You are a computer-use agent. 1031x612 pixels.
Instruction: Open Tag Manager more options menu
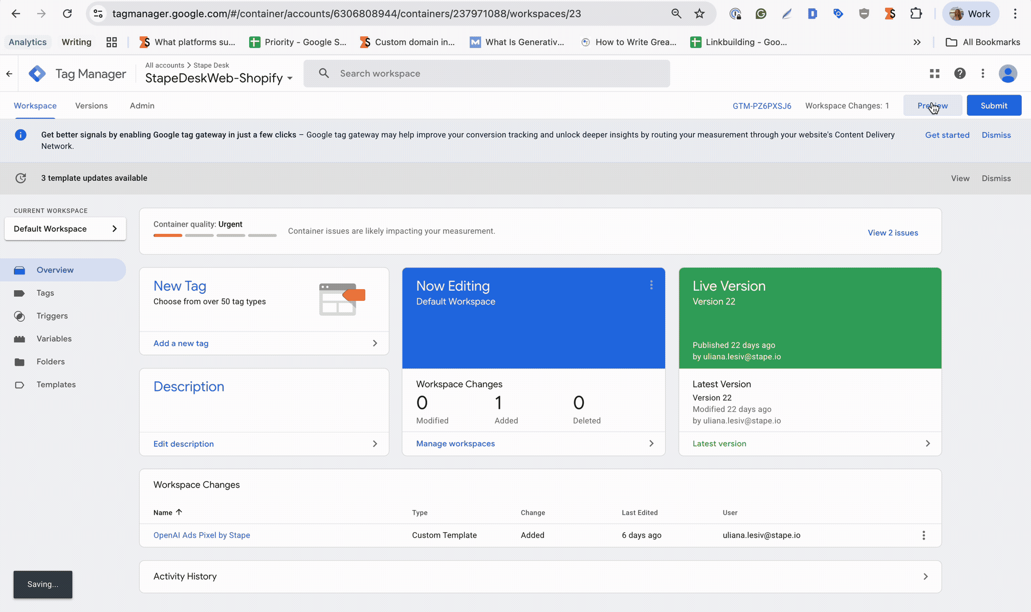pyautogui.click(x=983, y=74)
